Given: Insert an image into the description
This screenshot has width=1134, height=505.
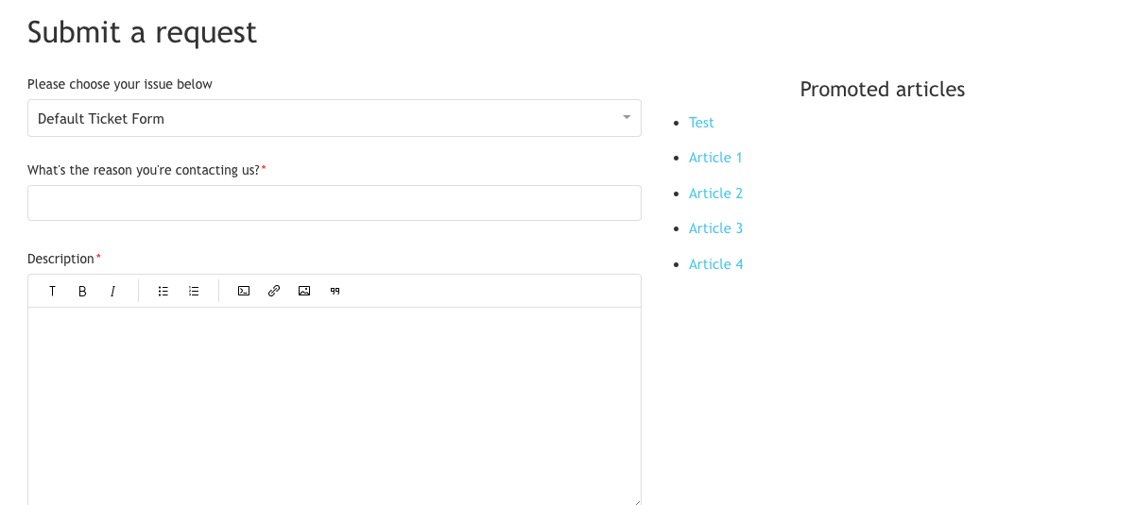Looking at the screenshot, I should (x=304, y=292).
